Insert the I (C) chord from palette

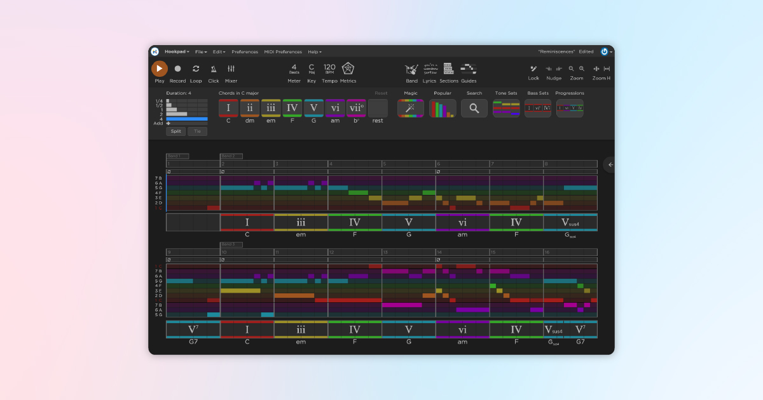point(228,108)
